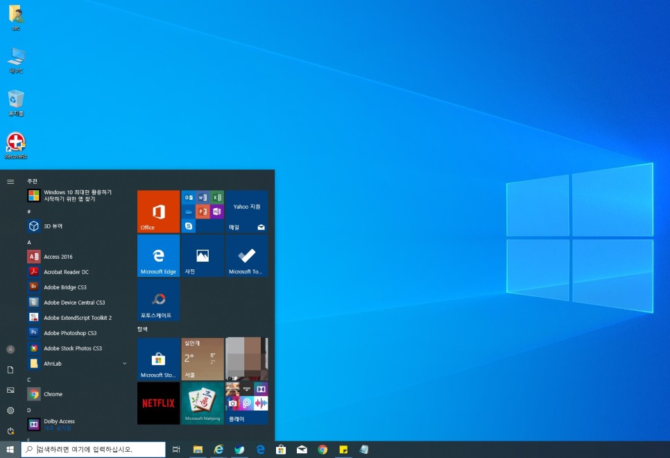This screenshot has width=670, height=458.
Task: Select the RecoveRx desktop shortcut
Action: tap(16, 146)
